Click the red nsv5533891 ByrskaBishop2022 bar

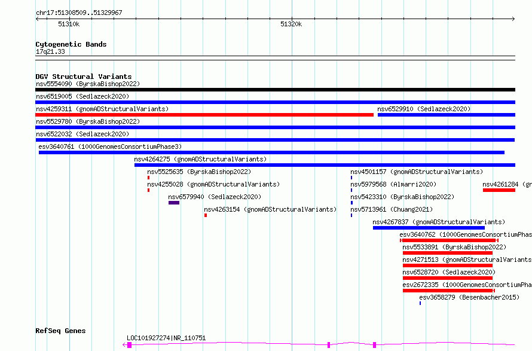click(x=448, y=253)
